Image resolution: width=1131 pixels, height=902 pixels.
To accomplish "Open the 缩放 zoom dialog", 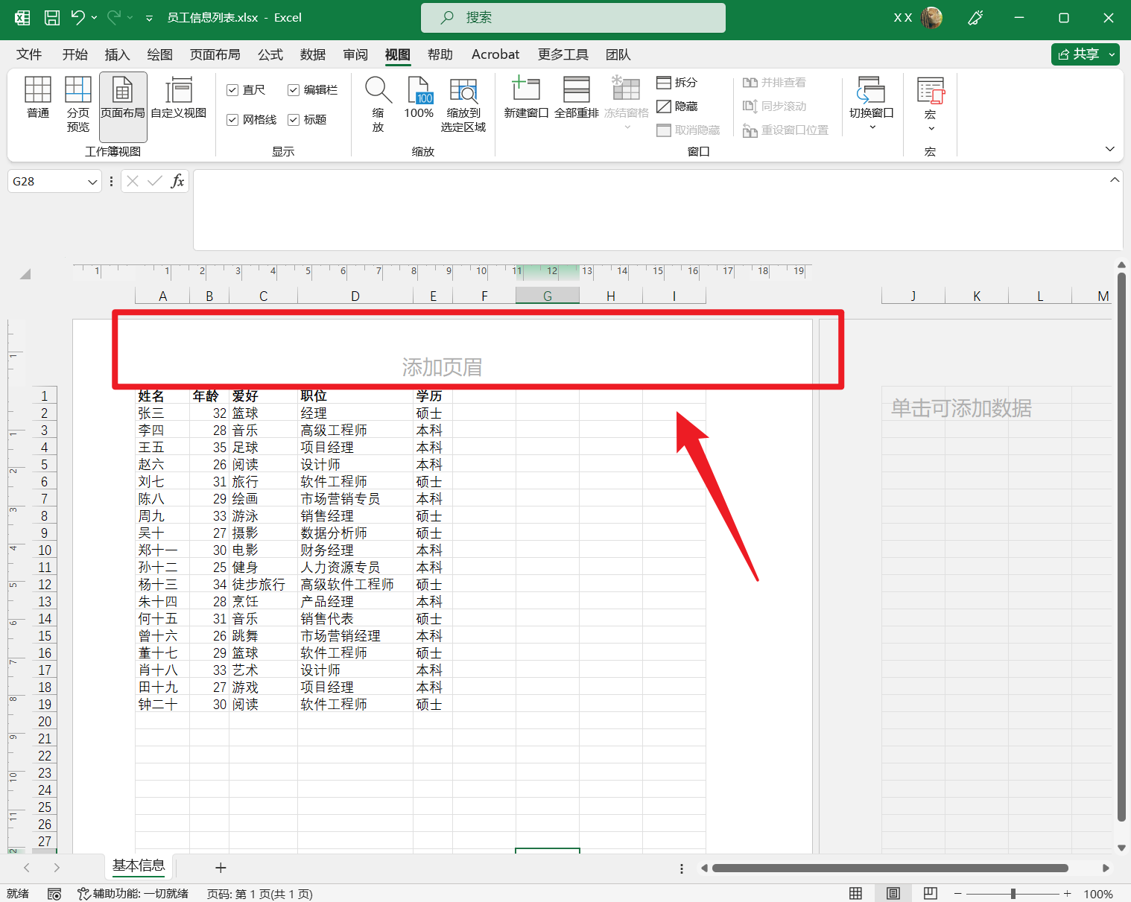I will [378, 104].
